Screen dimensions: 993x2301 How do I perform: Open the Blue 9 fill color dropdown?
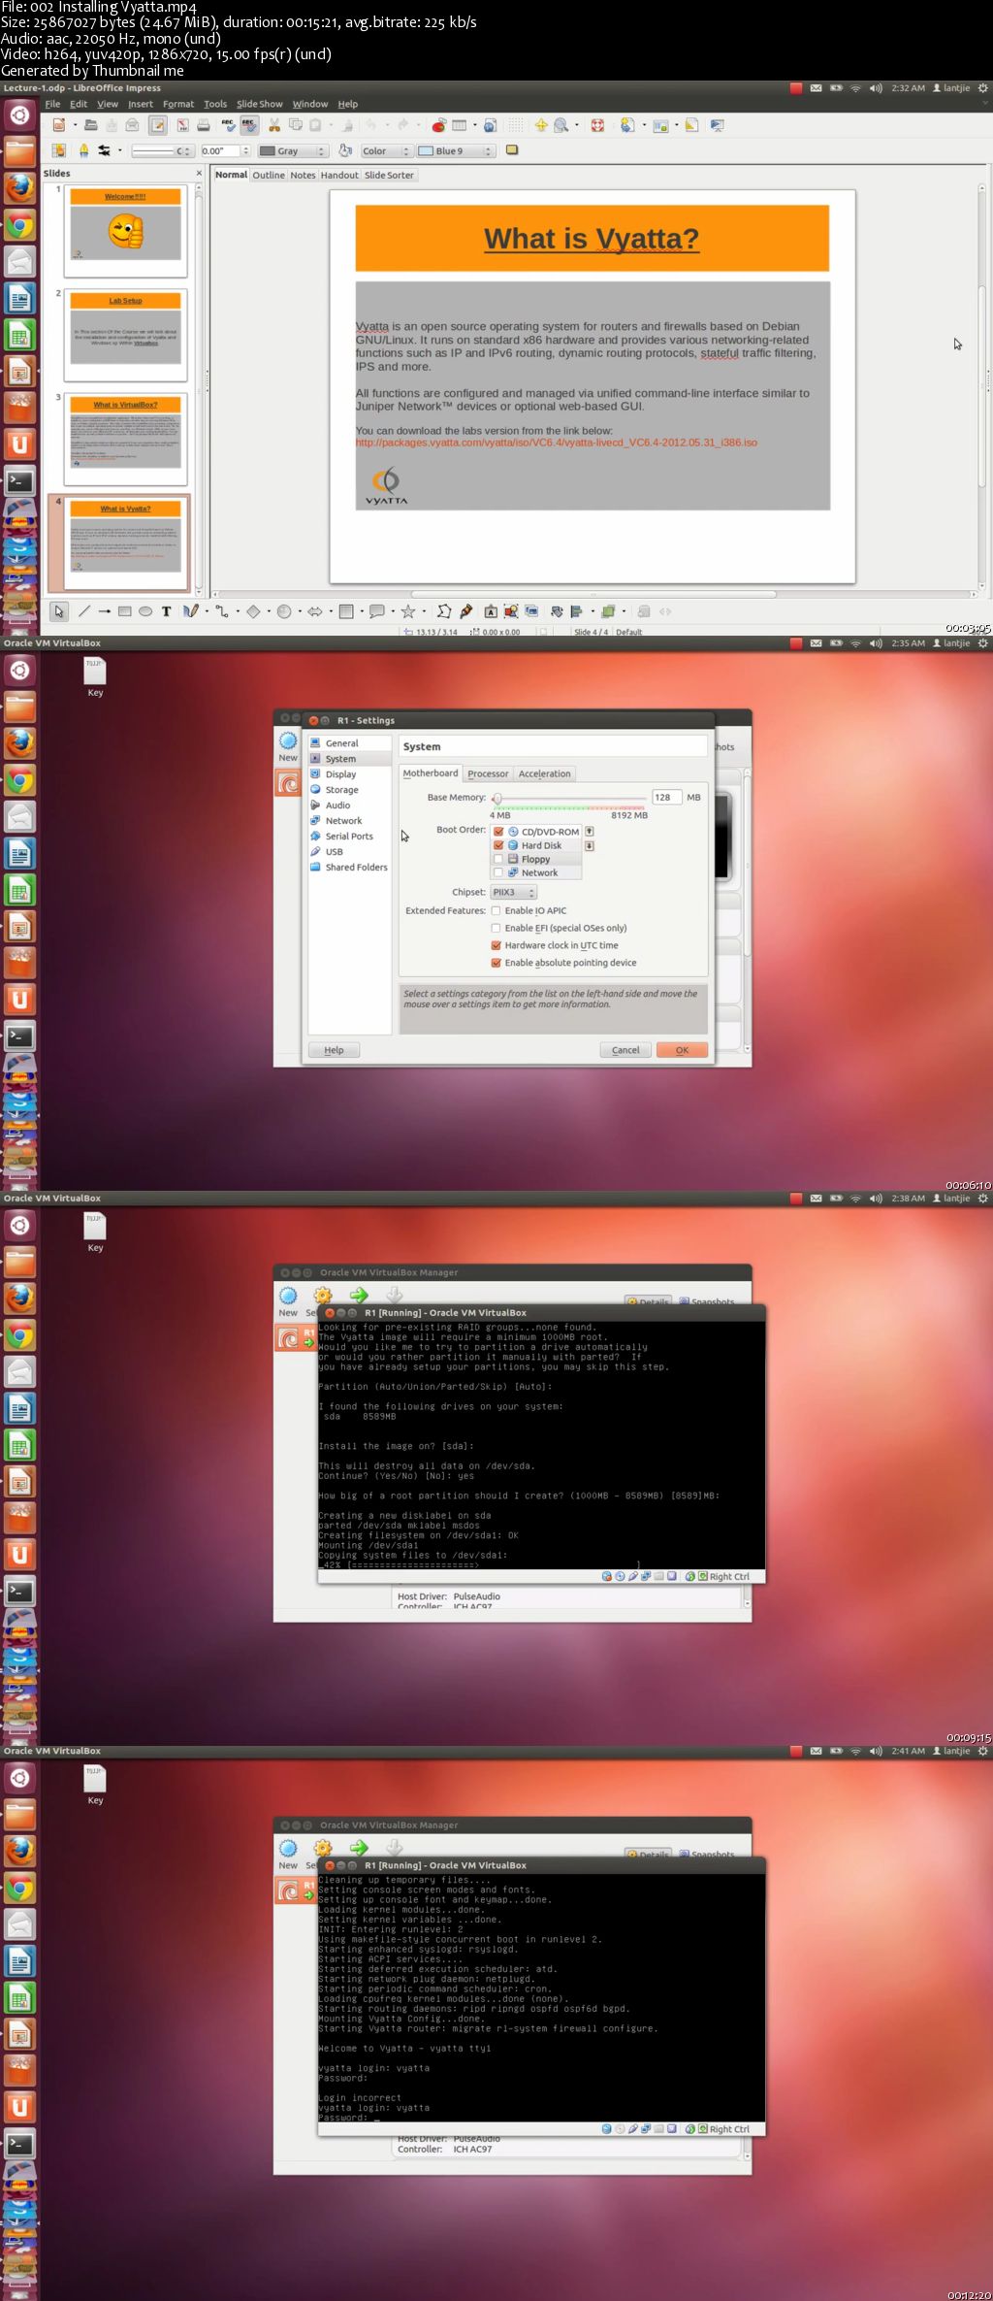456,150
